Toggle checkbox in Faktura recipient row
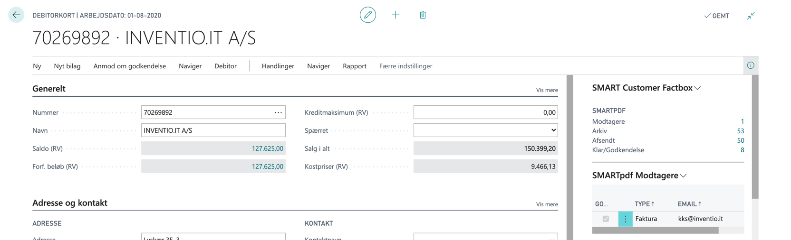The height and width of the screenshot is (240, 791). (606, 219)
